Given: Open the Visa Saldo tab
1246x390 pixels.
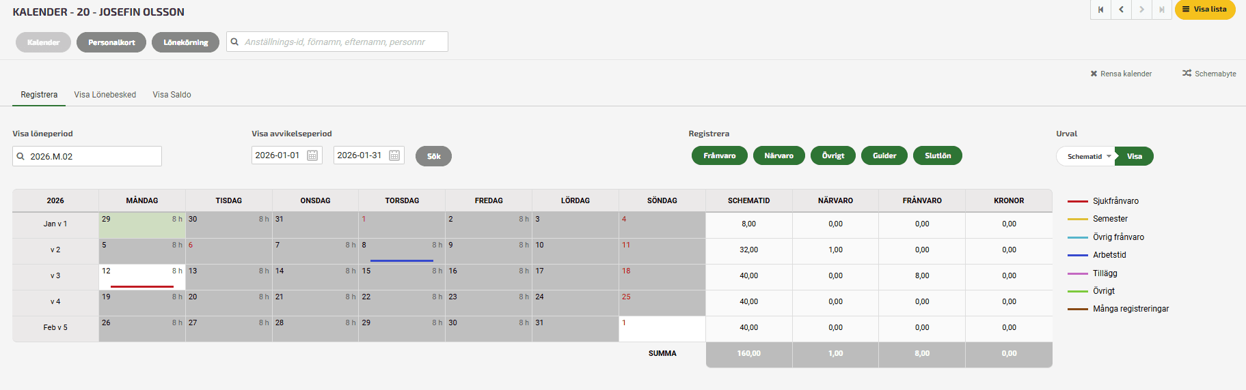Looking at the screenshot, I should (x=172, y=95).
